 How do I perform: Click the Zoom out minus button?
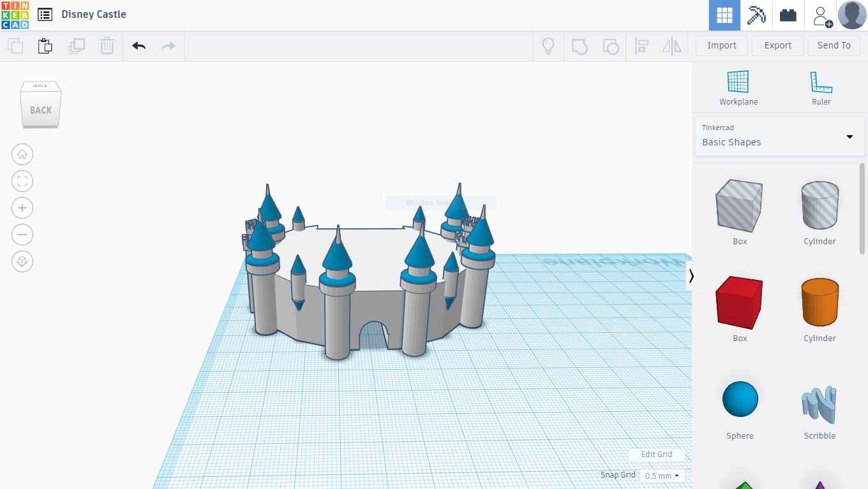(22, 235)
